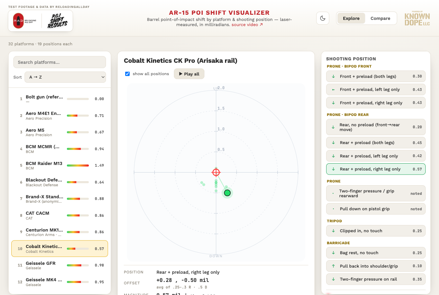This screenshot has width=439, height=295.
Task: Choose Rear, no preload position
Action: pos(376,127)
